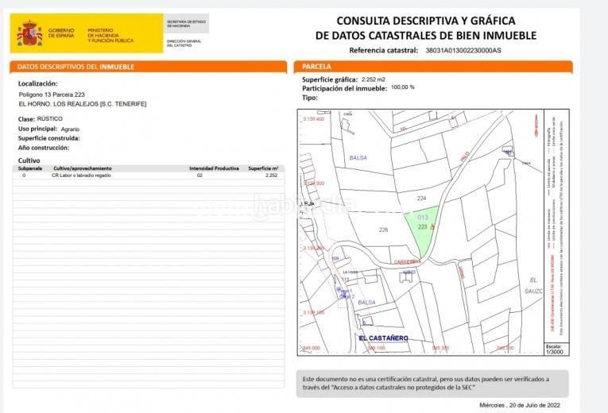Click the 'Año construcción:' label
This screenshot has height=413, width=608.
44,148
